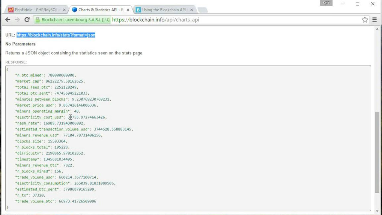Click the difficulty line
Viewport: 382px width, 215px height.
(x=50, y=153)
